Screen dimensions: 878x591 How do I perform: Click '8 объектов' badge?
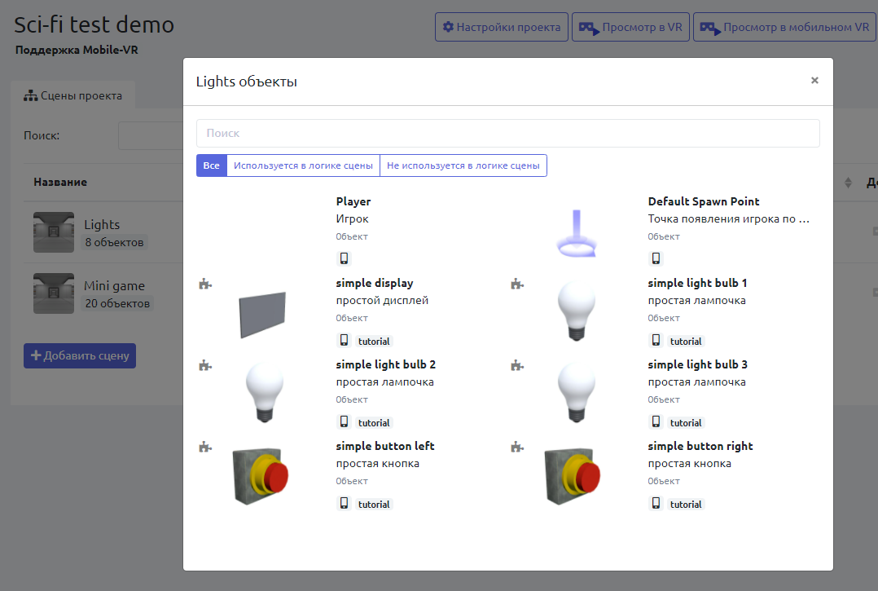tap(114, 243)
